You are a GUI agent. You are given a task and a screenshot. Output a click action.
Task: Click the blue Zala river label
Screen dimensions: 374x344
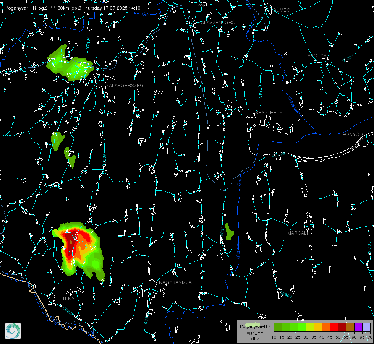240,180
